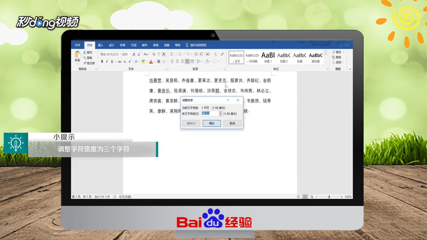Open the Asian layout (A with arrows) tool
This screenshot has height=240, width=427.
point(208,54)
